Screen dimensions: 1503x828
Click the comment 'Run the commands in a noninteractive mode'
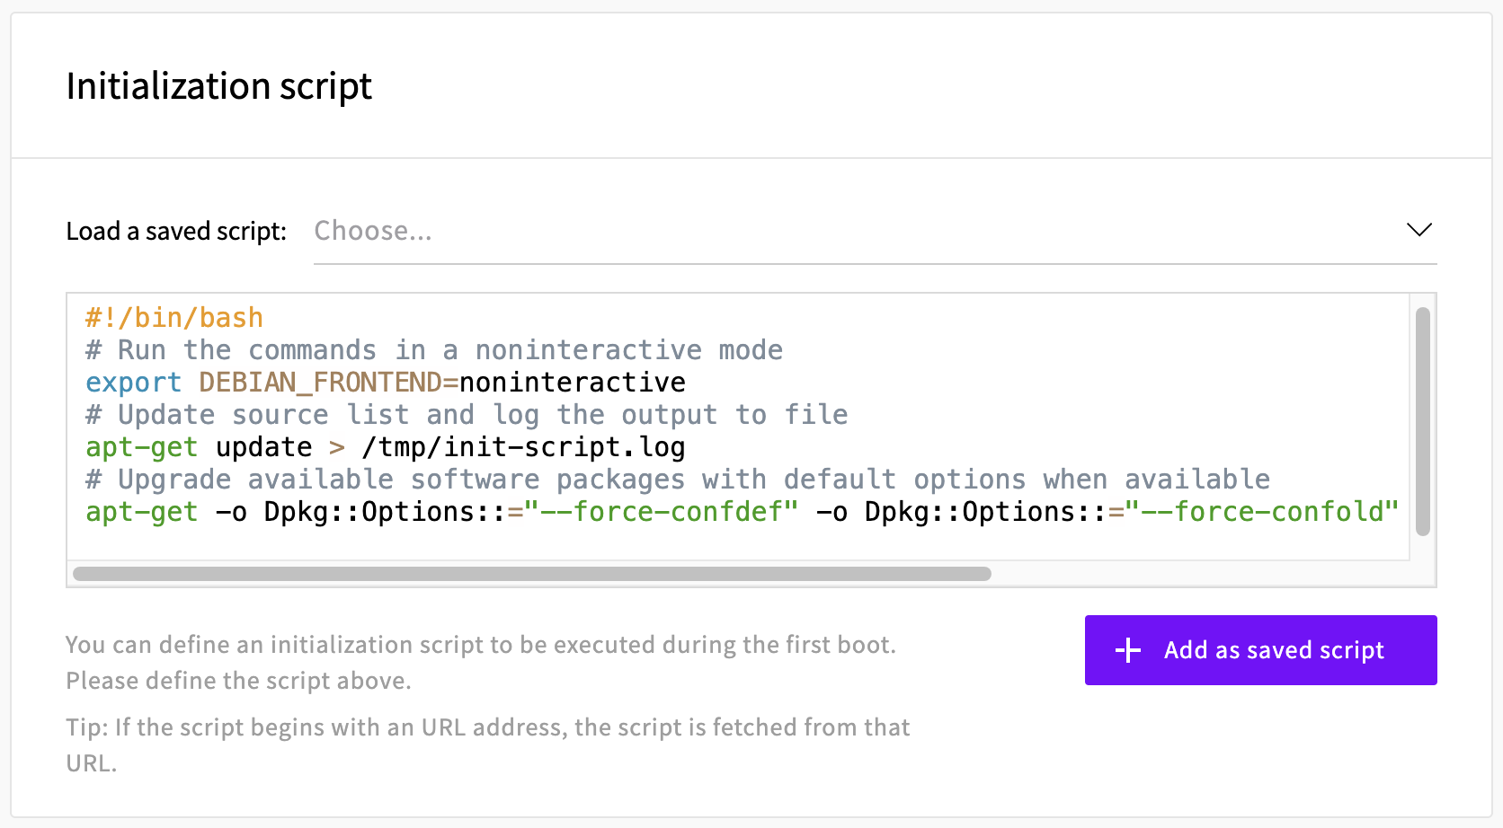coord(434,350)
